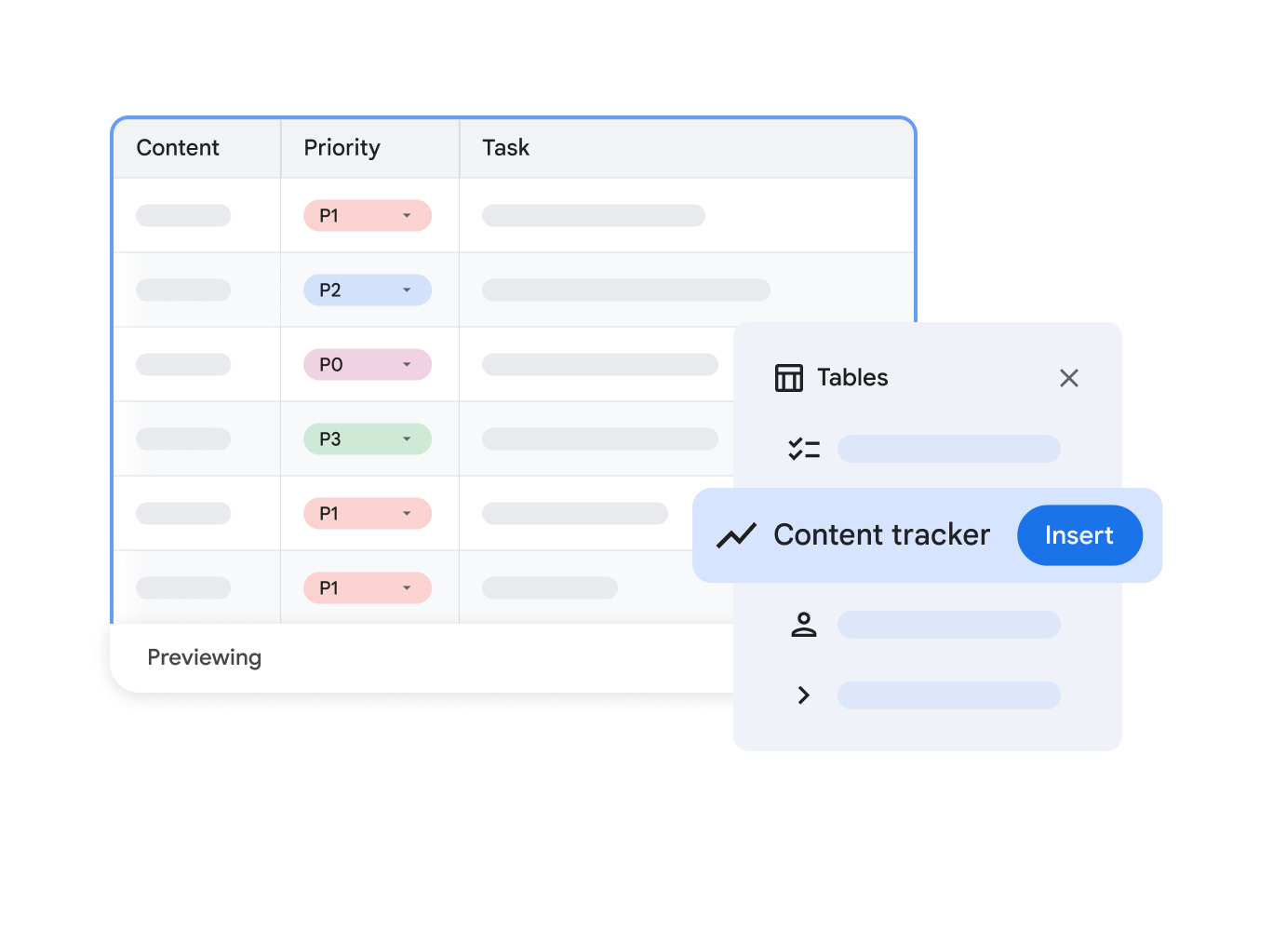Select the placeholder row next to checklist icon
Viewport: 1273px width, 931px height.
pos(948,449)
